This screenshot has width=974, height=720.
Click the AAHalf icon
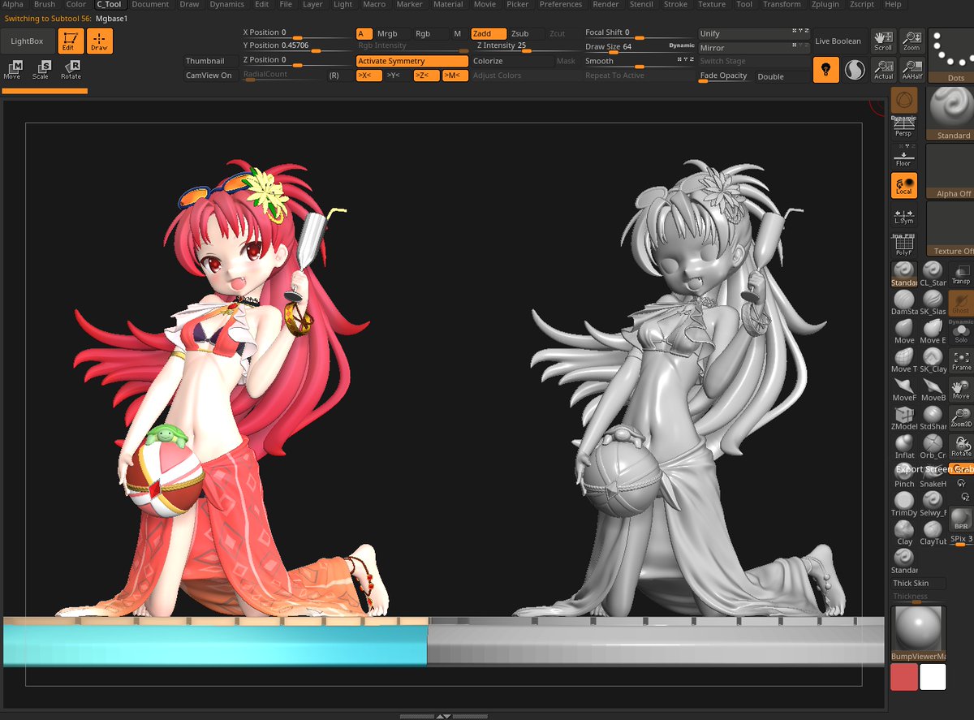tap(912, 70)
